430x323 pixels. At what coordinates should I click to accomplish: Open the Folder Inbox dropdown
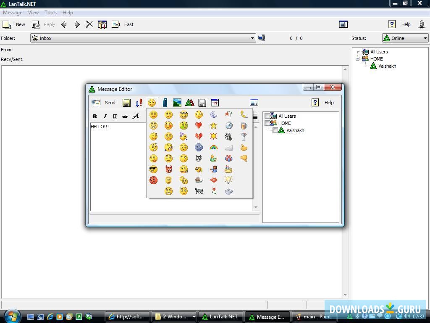click(x=143, y=38)
